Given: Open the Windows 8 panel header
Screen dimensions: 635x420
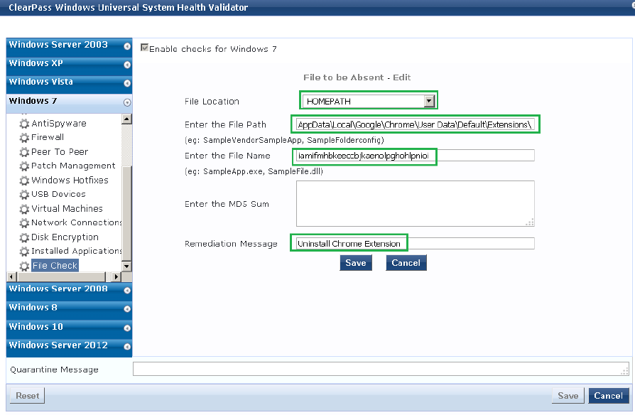Looking at the screenshot, I should point(69,309).
